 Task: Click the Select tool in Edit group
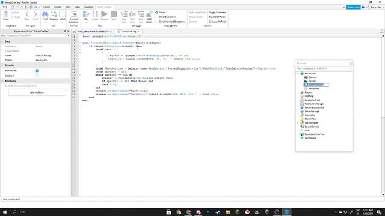pyautogui.click(x=63, y=16)
